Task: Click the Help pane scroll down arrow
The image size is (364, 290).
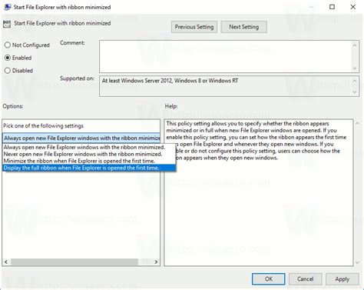Action: click(357, 262)
